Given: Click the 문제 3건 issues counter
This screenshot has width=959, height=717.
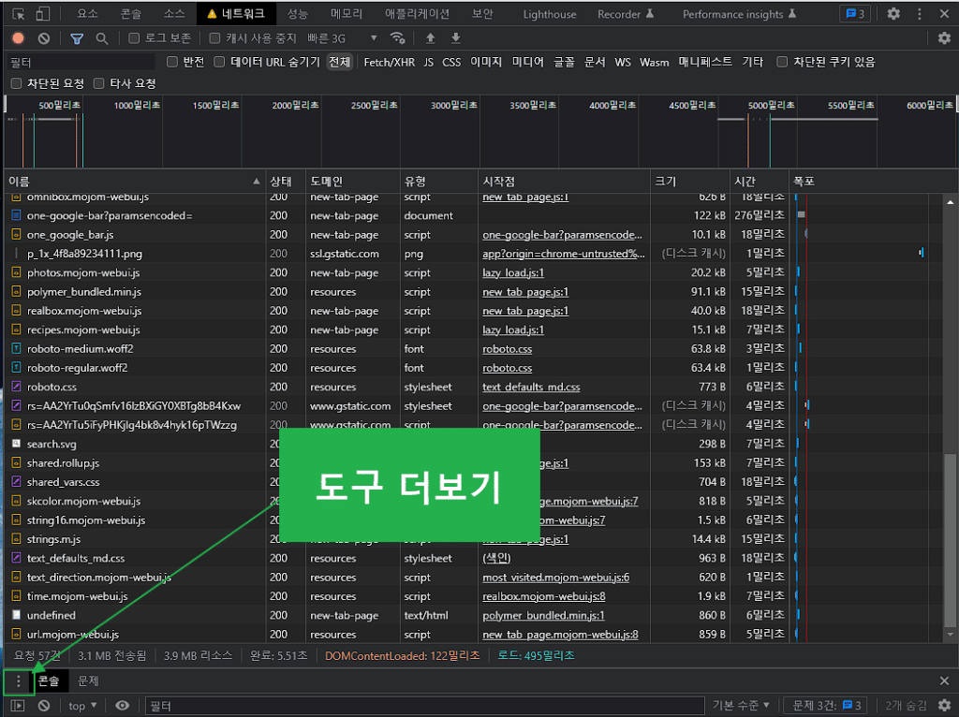Looking at the screenshot, I should click(x=826, y=706).
